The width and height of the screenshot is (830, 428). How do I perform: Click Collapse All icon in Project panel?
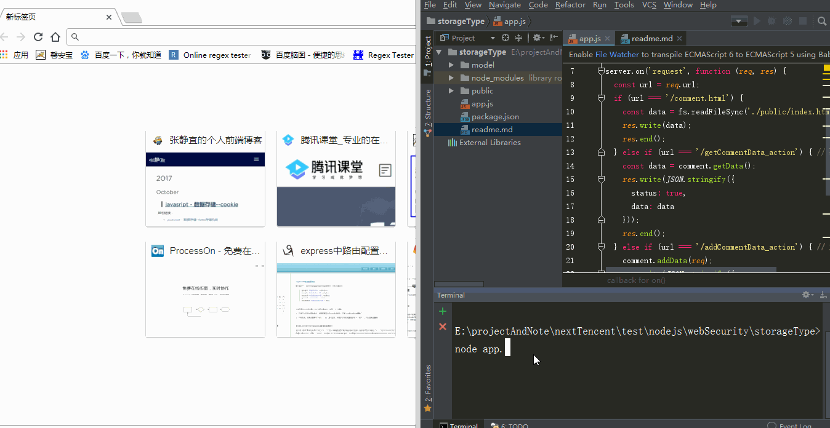519,38
